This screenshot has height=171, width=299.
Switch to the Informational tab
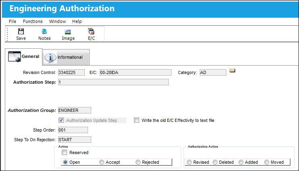point(66,57)
